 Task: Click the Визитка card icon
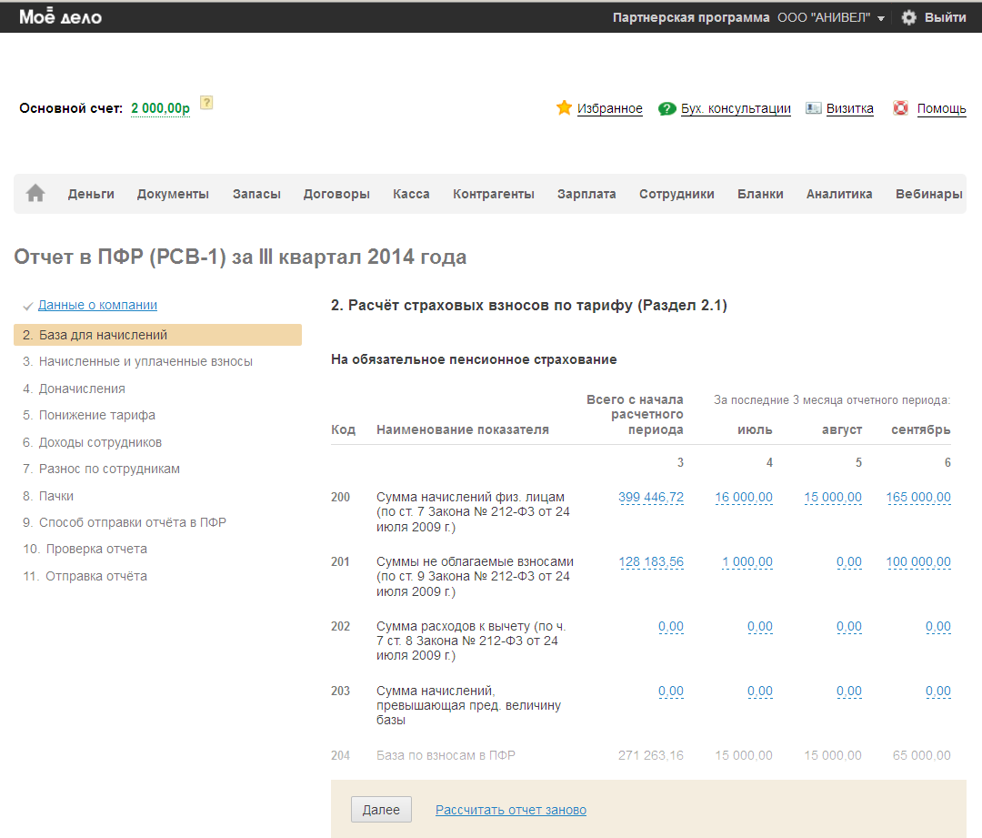pyautogui.click(x=814, y=108)
